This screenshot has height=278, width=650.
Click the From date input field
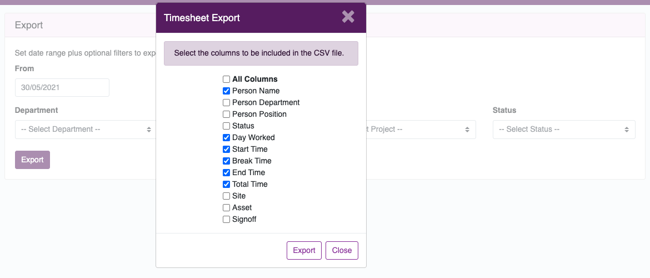pos(62,87)
